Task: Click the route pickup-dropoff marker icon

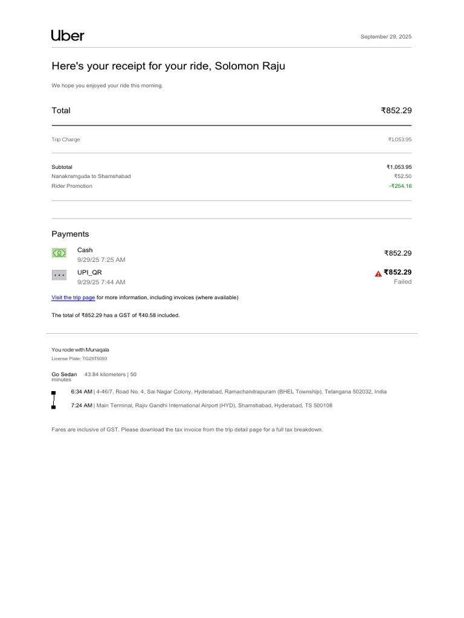Action: [54, 400]
